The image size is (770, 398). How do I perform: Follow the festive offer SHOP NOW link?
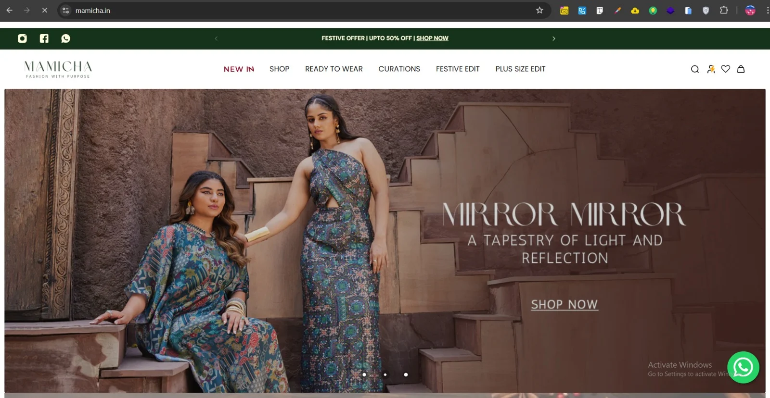(x=432, y=38)
